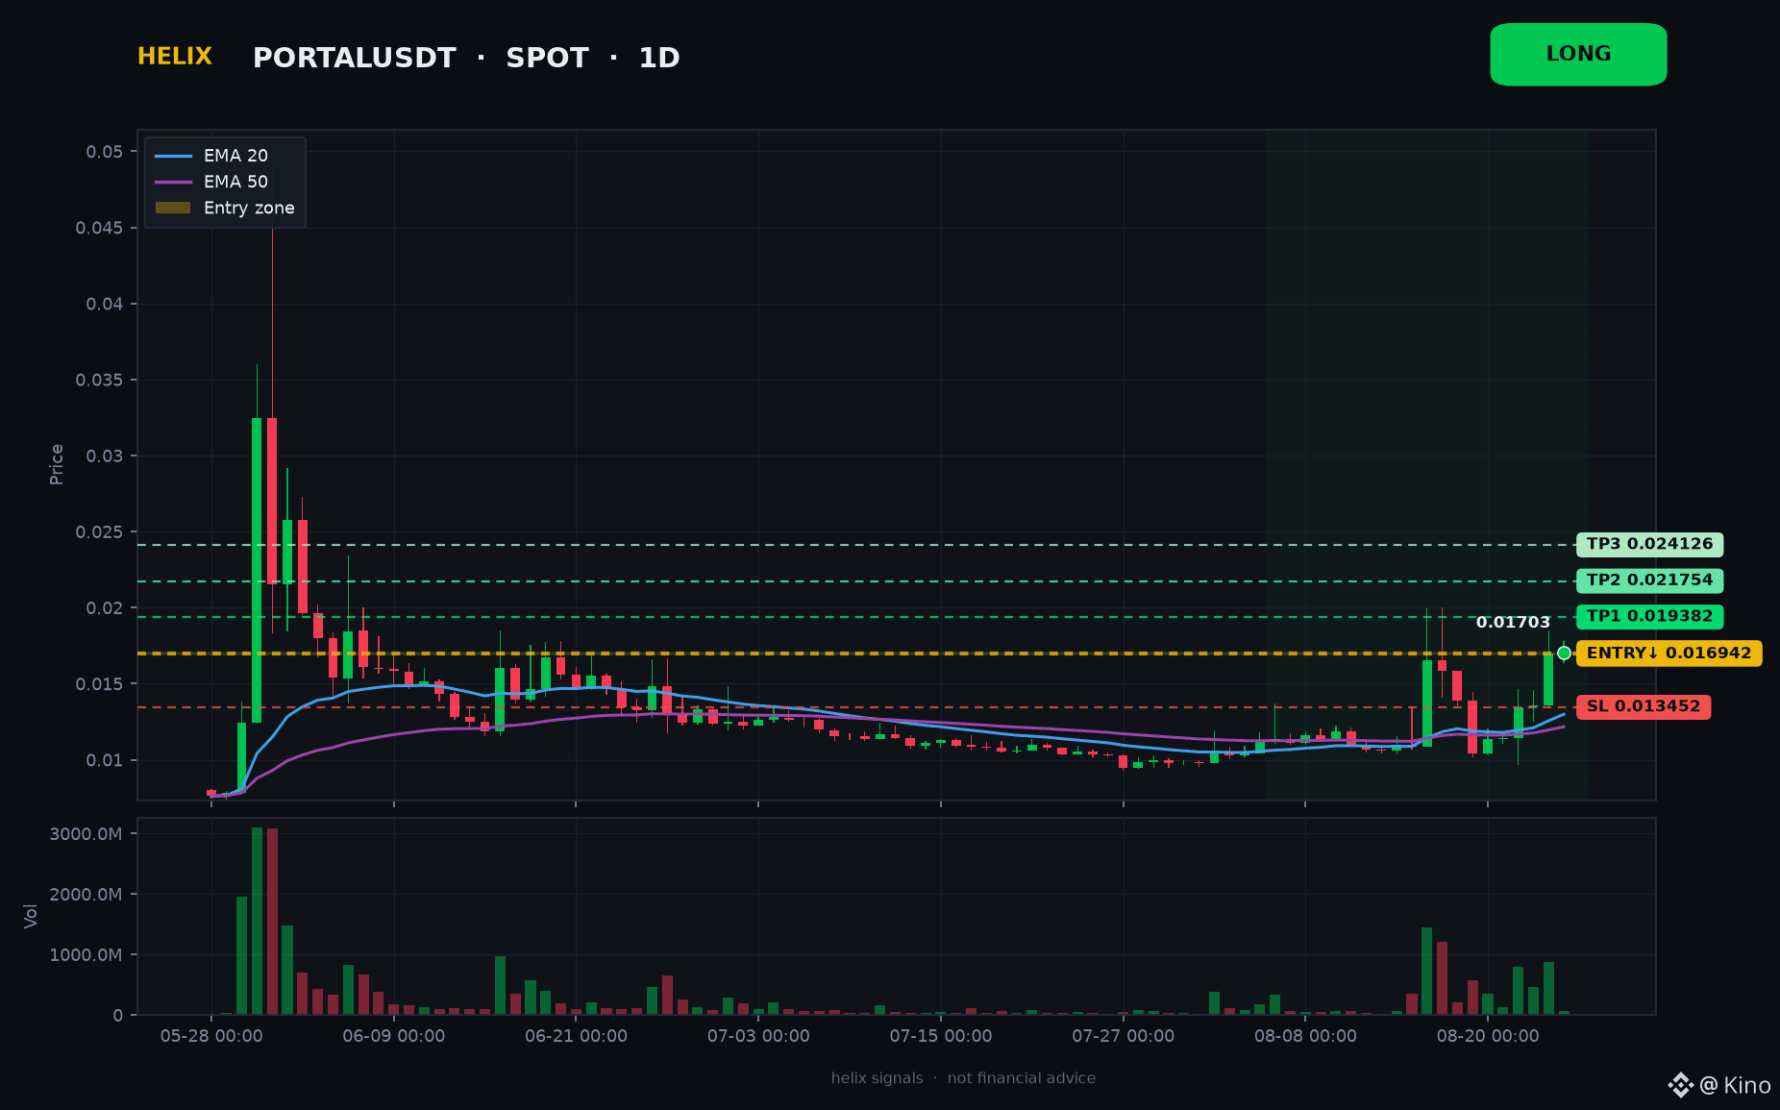Click the vertical Vol axis title
1780x1110 pixels.
tap(31, 916)
